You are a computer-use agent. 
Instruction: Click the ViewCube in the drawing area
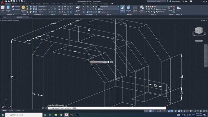pyautogui.click(x=199, y=31)
